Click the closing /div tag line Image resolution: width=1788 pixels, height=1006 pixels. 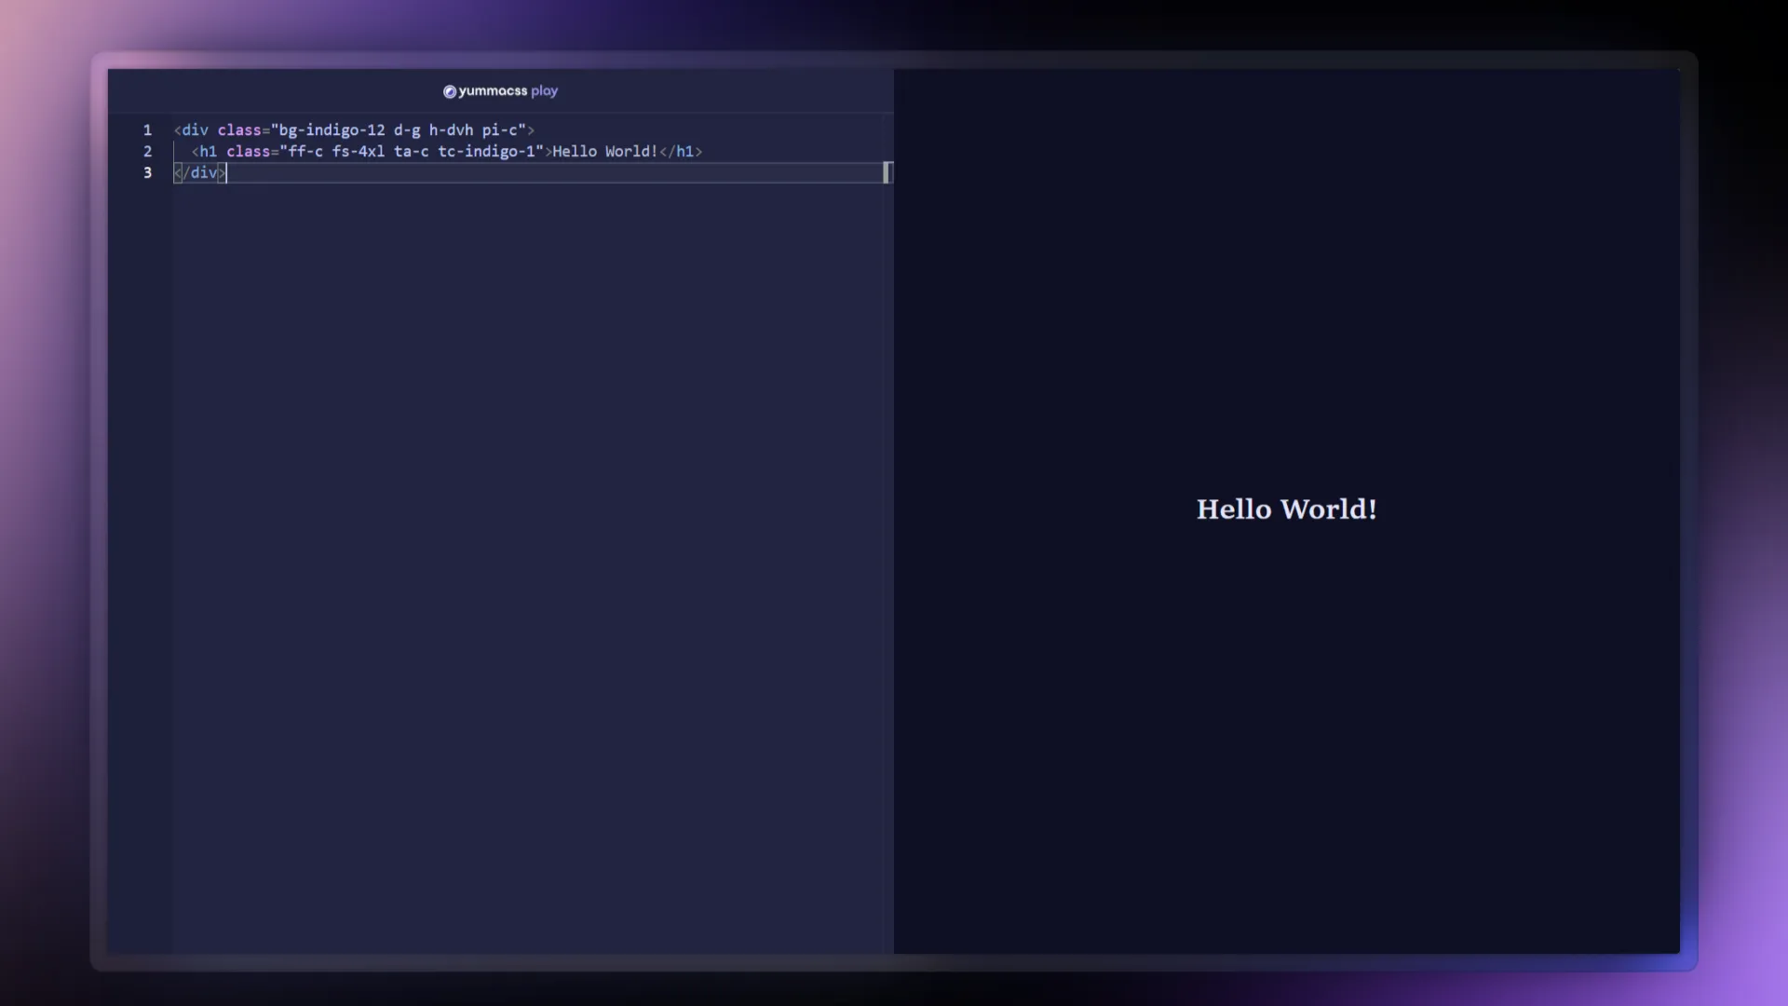[x=199, y=173]
